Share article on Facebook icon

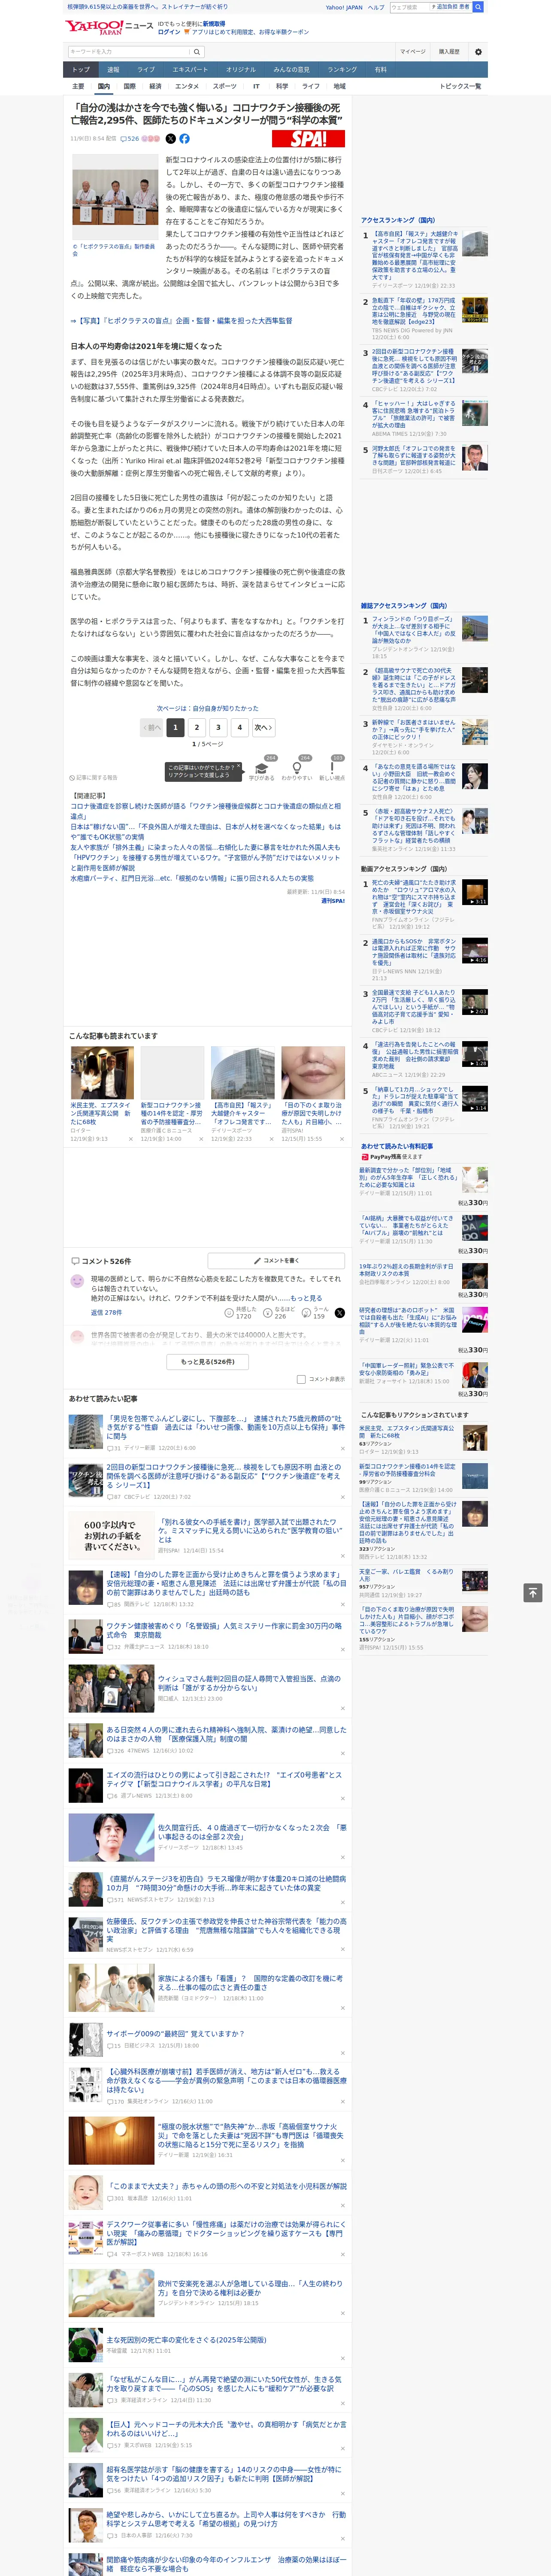click(184, 139)
